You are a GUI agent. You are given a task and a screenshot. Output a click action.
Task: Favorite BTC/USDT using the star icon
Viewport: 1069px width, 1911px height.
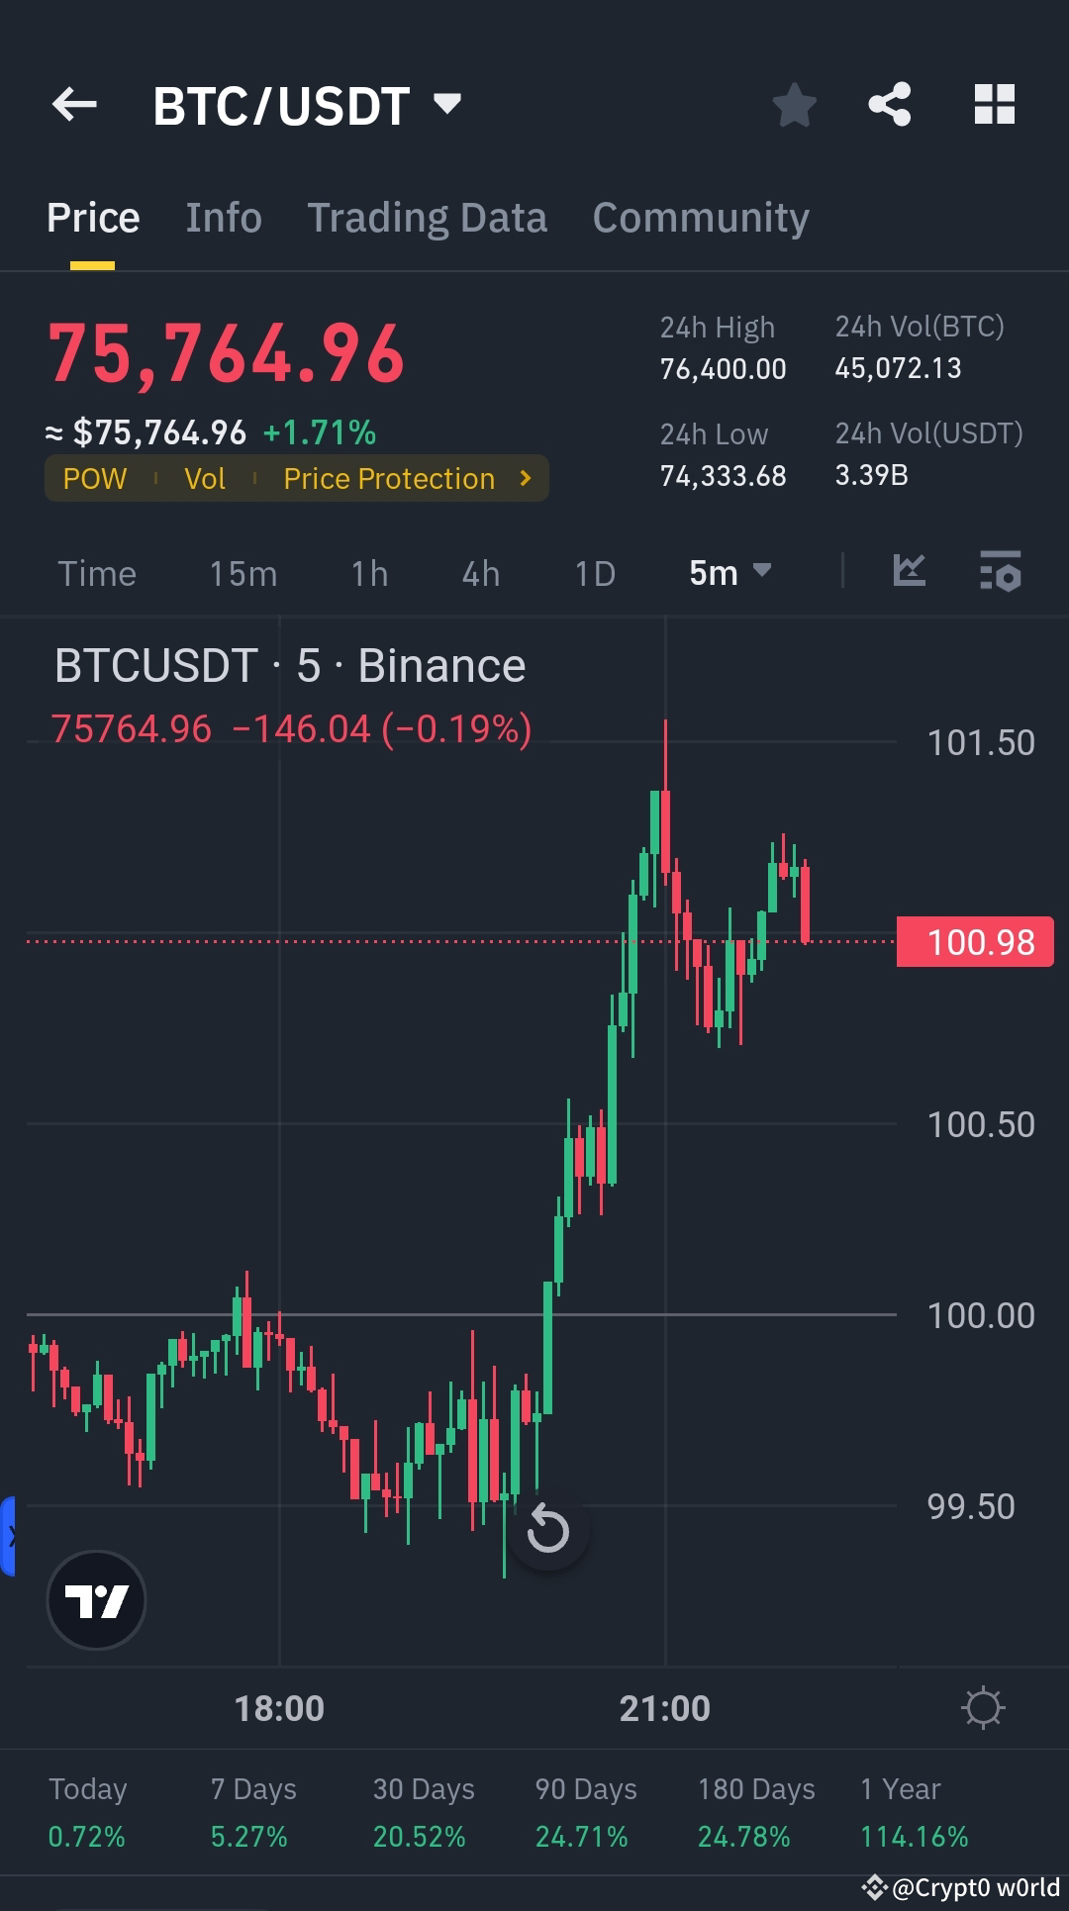[x=795, y=104]
